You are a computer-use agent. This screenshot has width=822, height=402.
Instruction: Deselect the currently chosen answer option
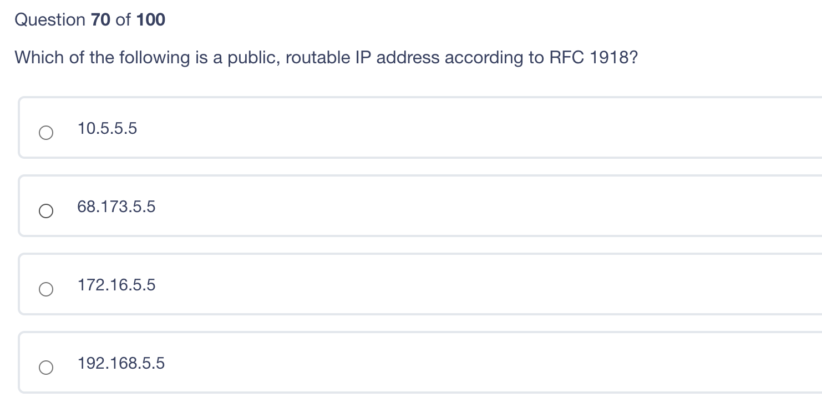coord(47,132)
